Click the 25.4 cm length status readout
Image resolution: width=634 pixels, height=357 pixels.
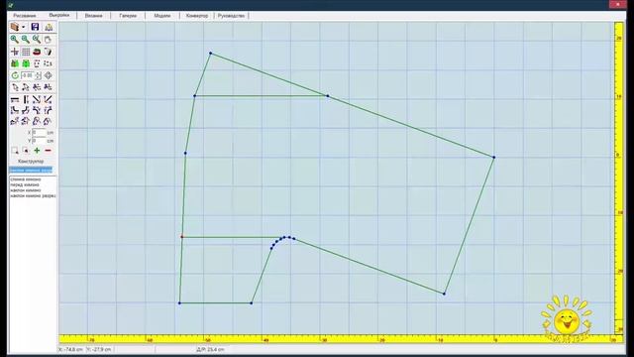pyautogui.click(x=211, y=349)
